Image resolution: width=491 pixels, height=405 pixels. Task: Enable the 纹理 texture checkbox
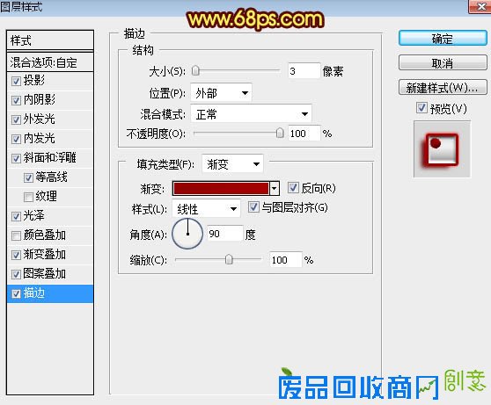(28, 197)
